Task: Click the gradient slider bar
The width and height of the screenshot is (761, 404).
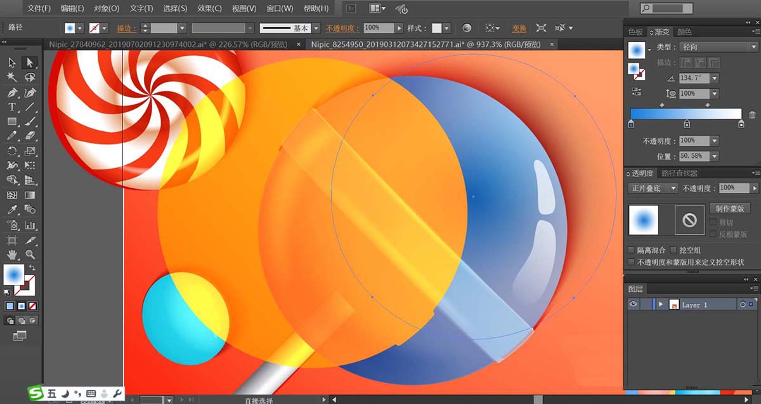Action: (686, 114)
